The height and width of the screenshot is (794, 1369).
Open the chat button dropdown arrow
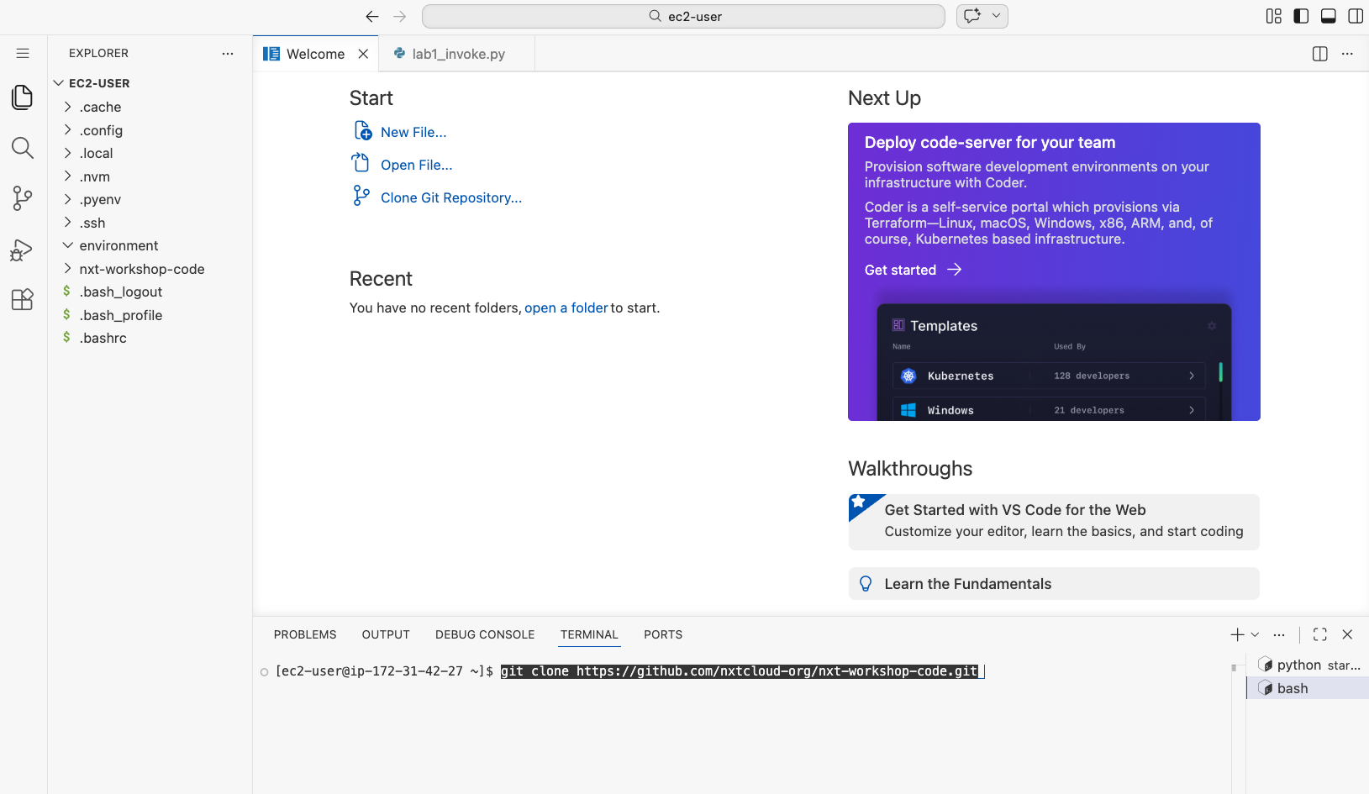[997, 16]
